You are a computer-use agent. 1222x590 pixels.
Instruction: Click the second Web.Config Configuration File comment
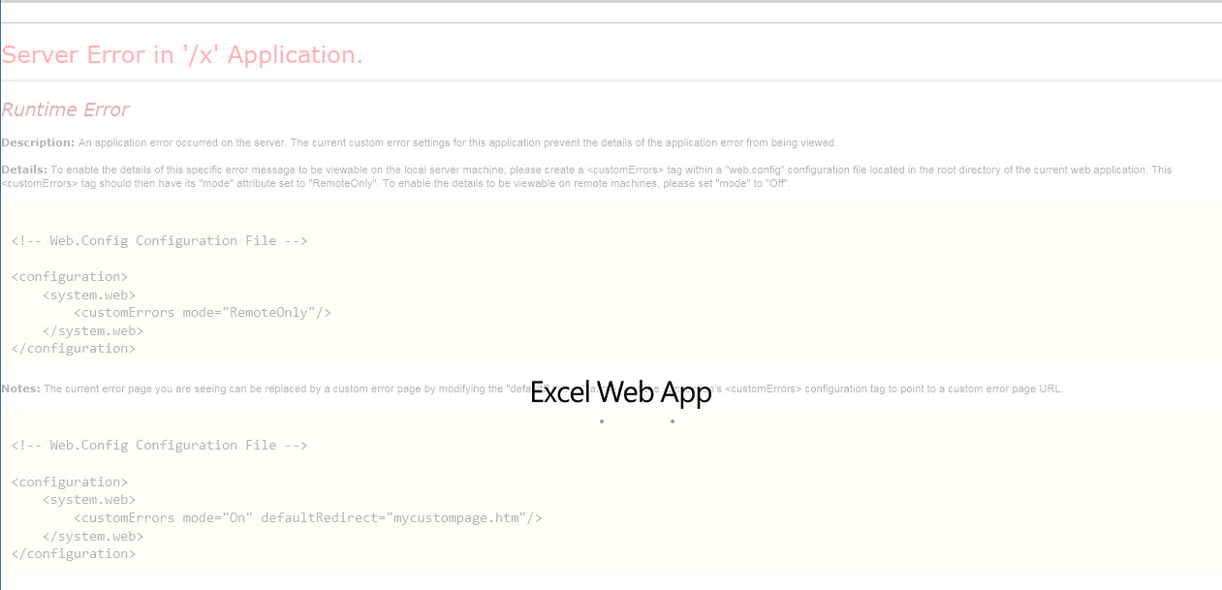(160, 445)
